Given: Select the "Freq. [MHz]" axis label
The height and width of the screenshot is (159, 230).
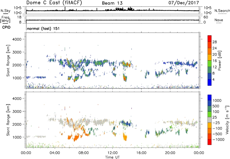Looking at the screenshot, I should 5,20.
